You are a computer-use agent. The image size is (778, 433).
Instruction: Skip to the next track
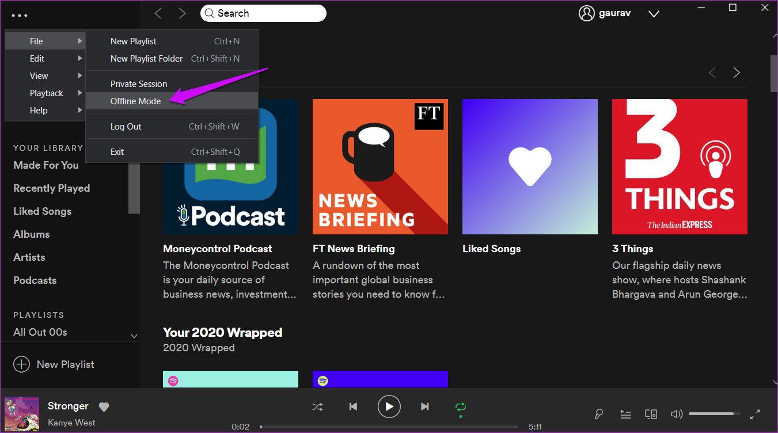[x=425, y=407]
